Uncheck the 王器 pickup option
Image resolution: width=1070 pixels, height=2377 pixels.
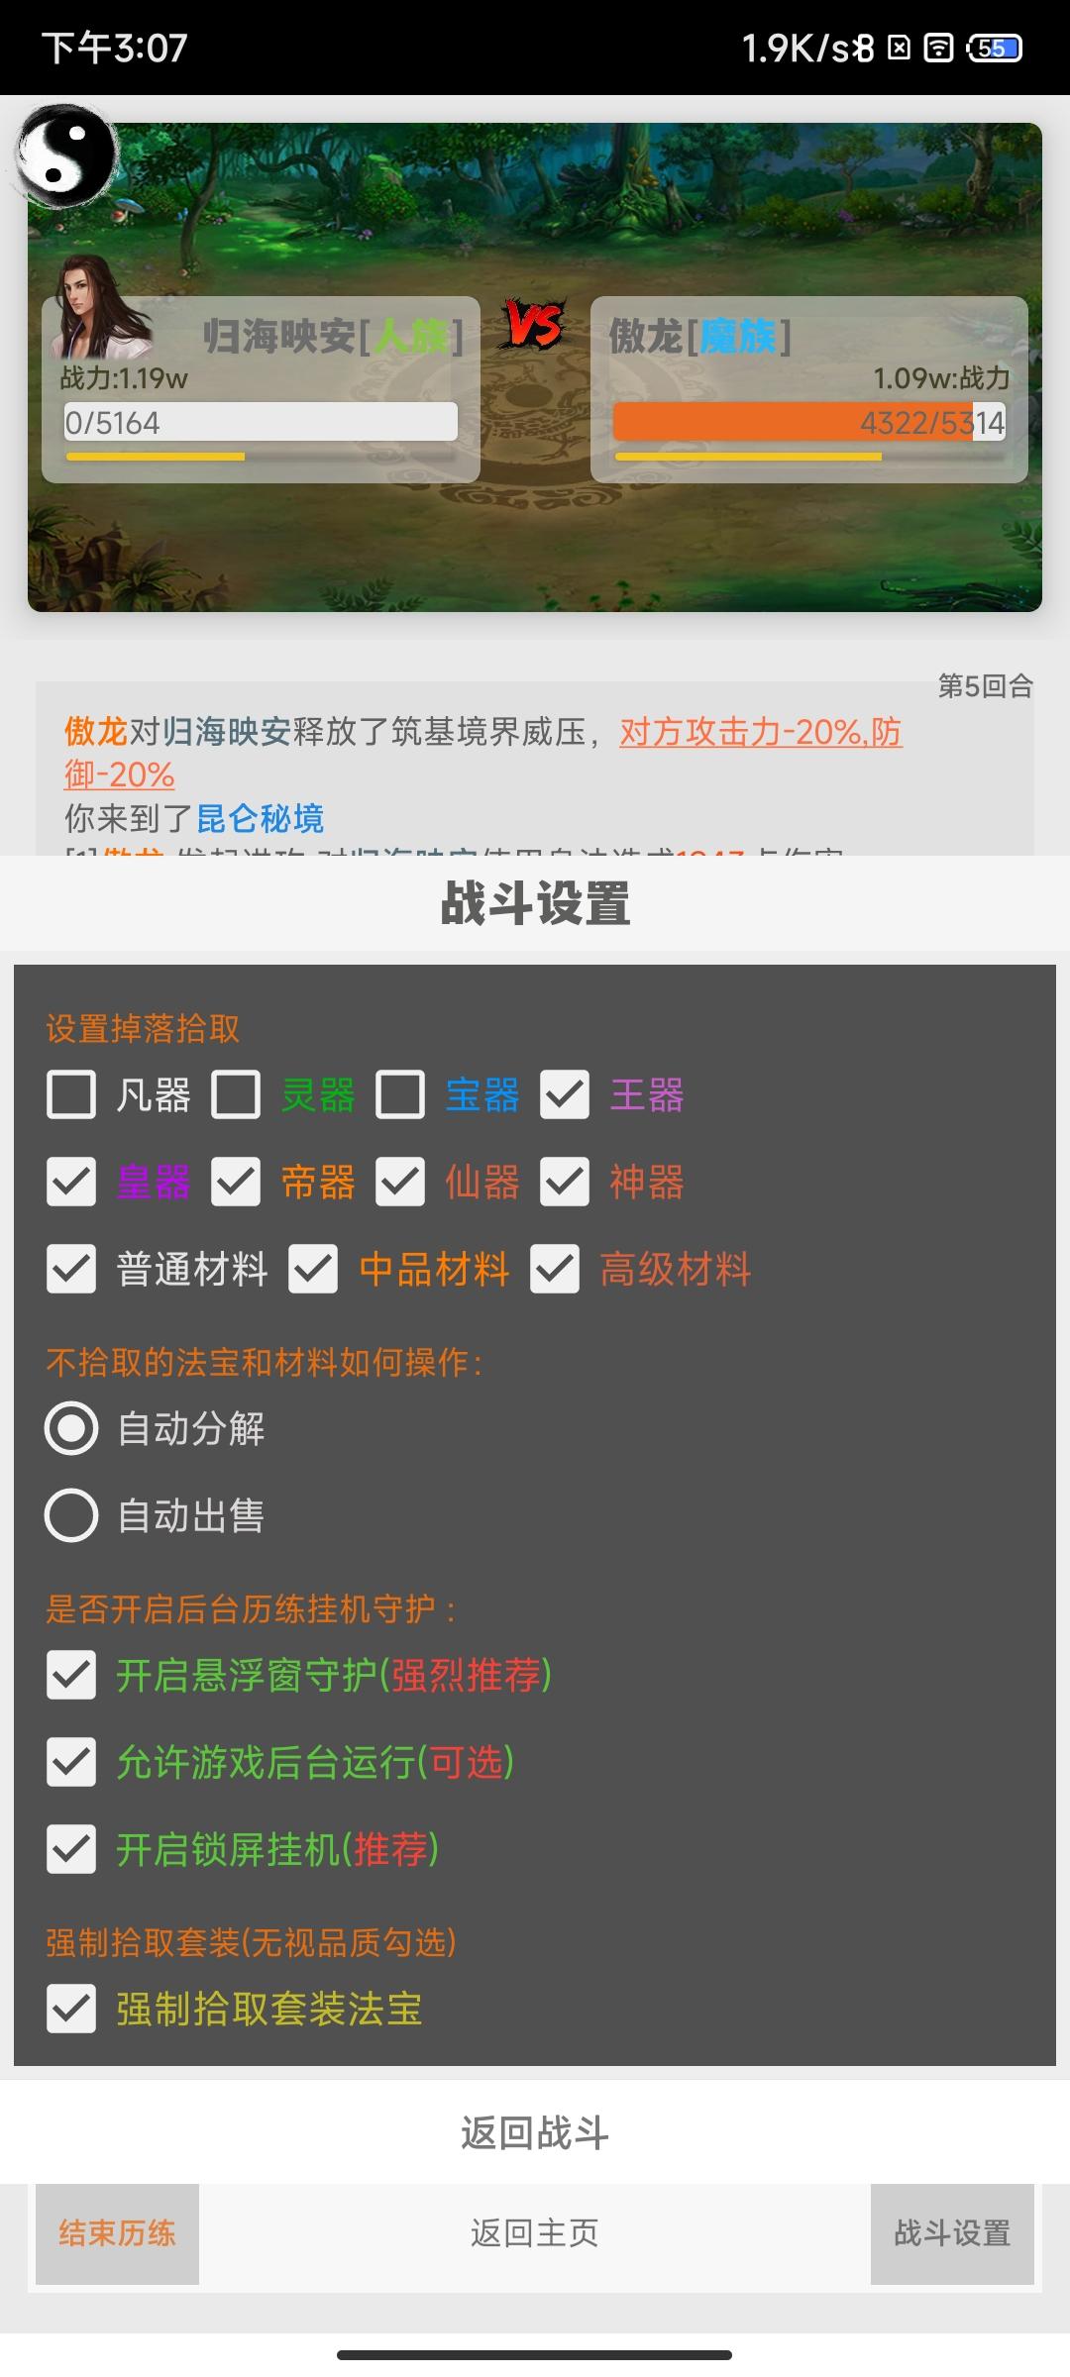pyautogui.click(x=565, y=1095)
